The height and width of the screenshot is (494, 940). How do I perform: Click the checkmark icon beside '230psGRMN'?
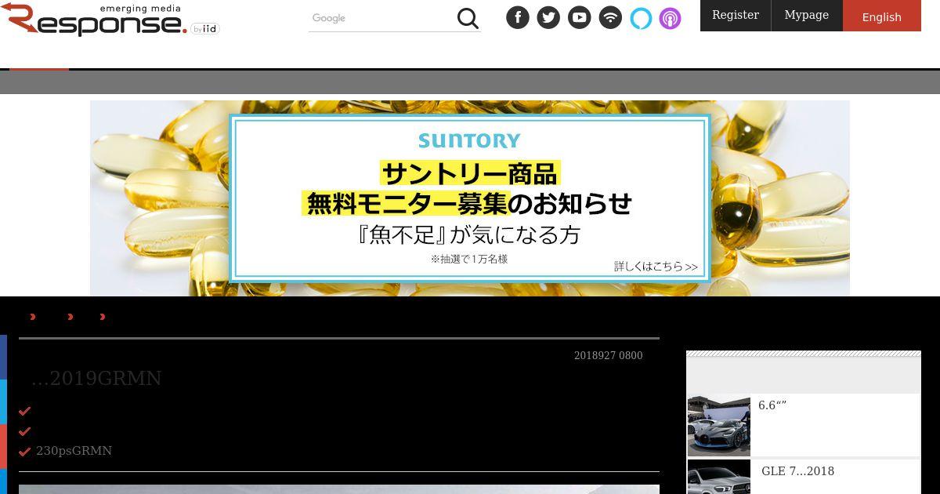click(24, 452)
